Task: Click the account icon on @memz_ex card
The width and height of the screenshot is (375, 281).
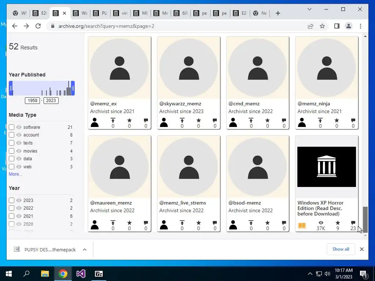Action: (x=95, y=122)
